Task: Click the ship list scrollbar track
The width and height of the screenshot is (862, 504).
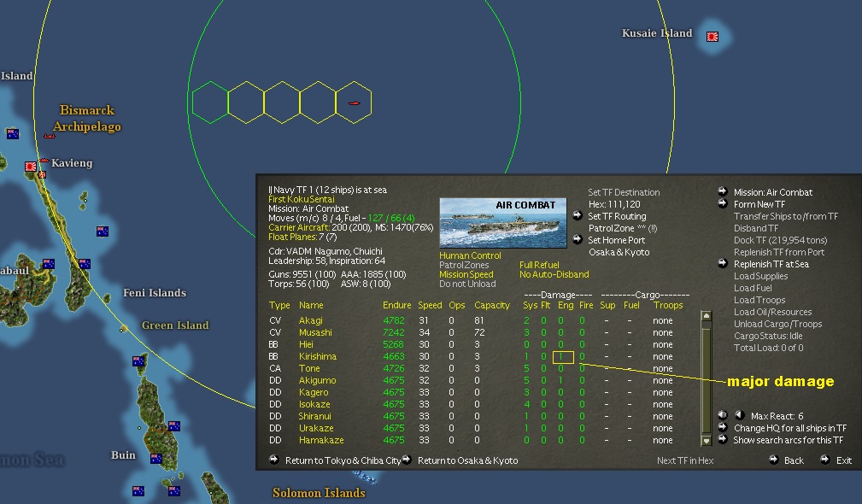Action: [x=707, y=378]
